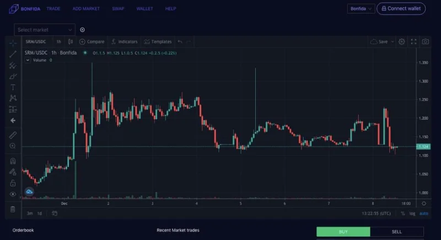Click the Bonfida logo icon
The image size is (441, 240).
[x=13, y=9]
